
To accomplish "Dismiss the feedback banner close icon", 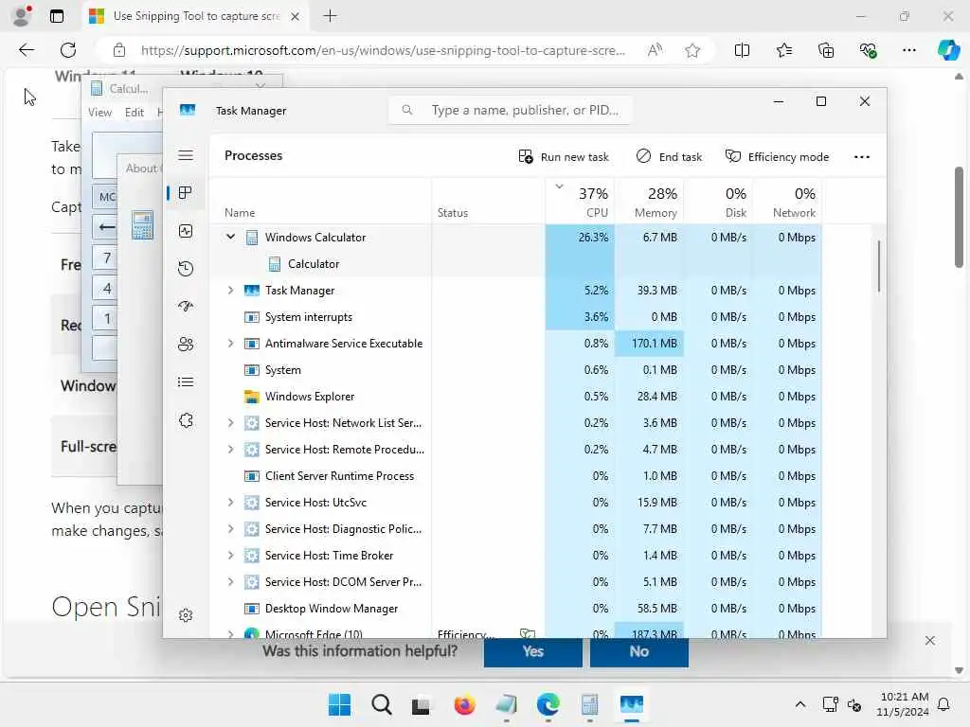I will tap(930, 641).
